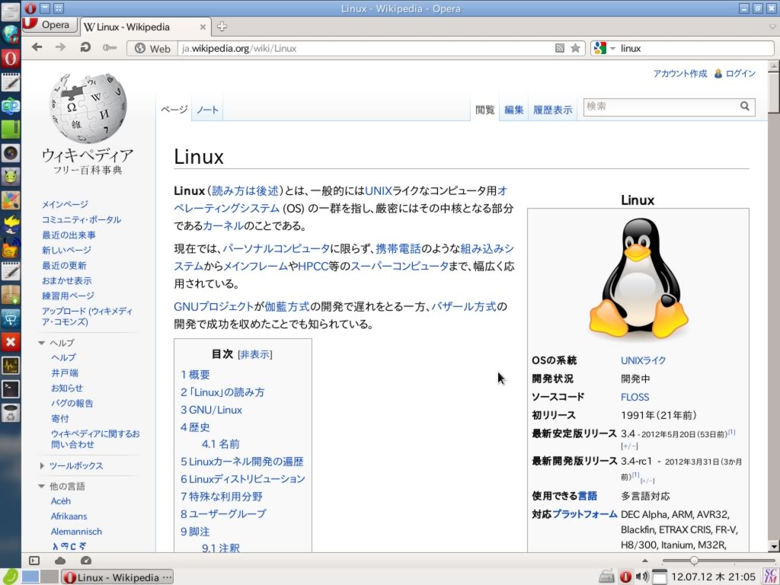Screen dimensions: 780x585
Task: Click Linux - Wikipedia taskbar button
Action: click(x=117, y=577)
